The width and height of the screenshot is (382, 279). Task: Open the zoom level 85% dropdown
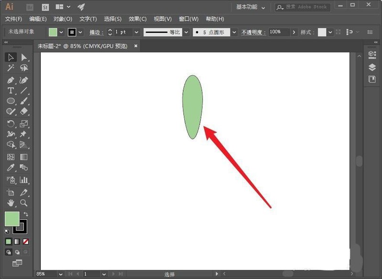point(60,274)
